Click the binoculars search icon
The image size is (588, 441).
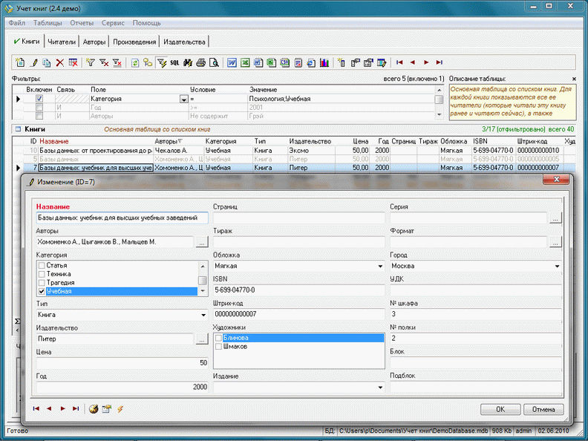coord(188,63)
